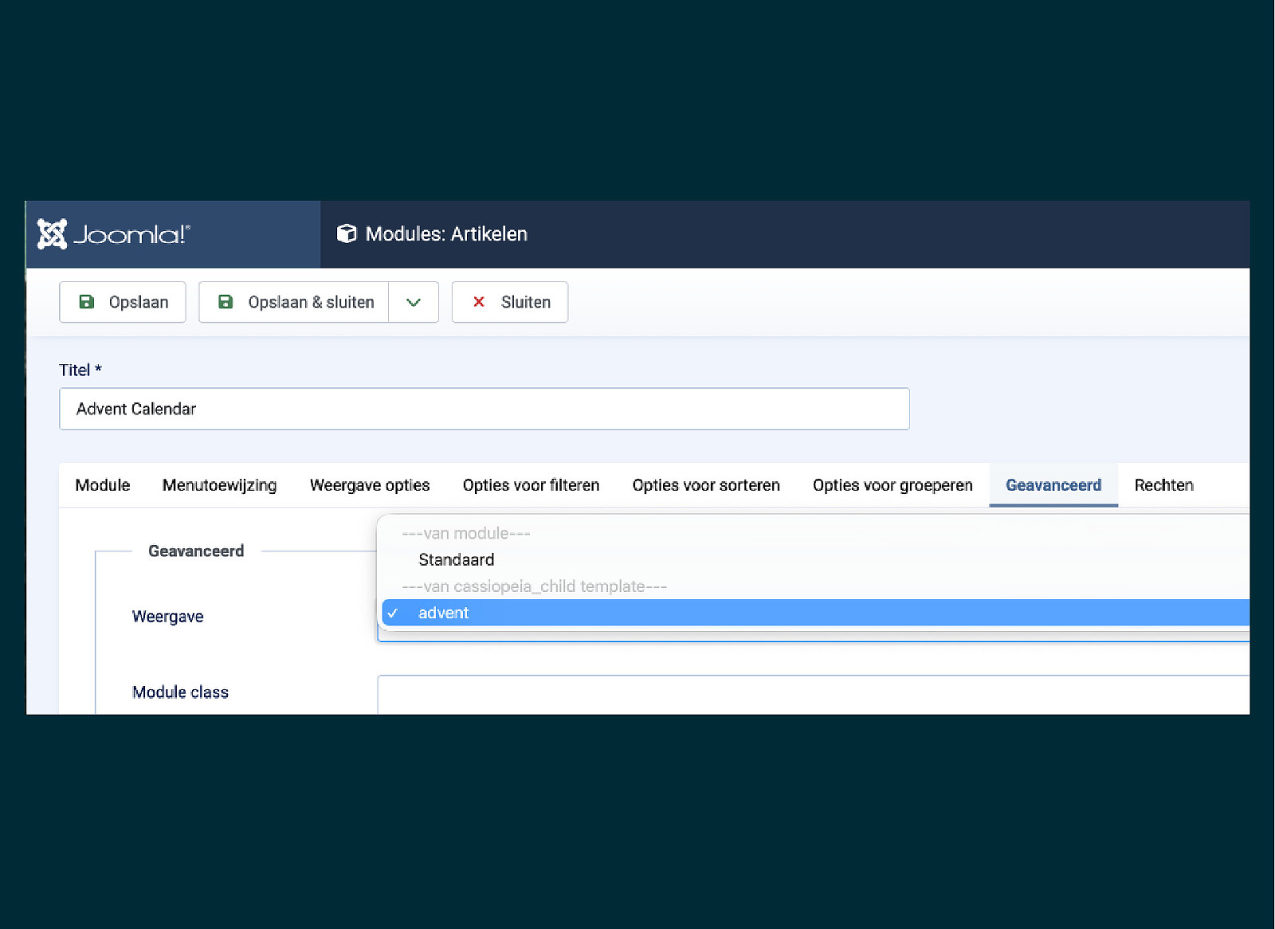Switch to the Module tab

coord(103,485)
